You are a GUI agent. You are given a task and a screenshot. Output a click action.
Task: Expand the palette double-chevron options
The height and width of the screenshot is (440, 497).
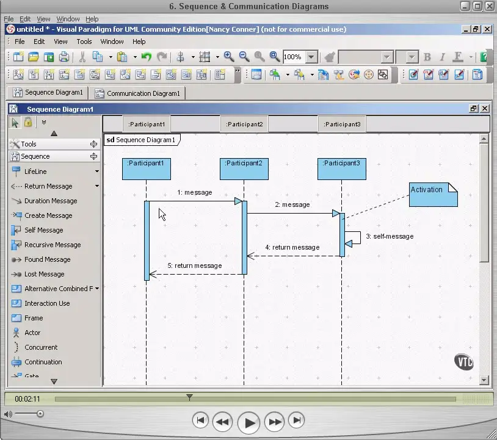44,122
